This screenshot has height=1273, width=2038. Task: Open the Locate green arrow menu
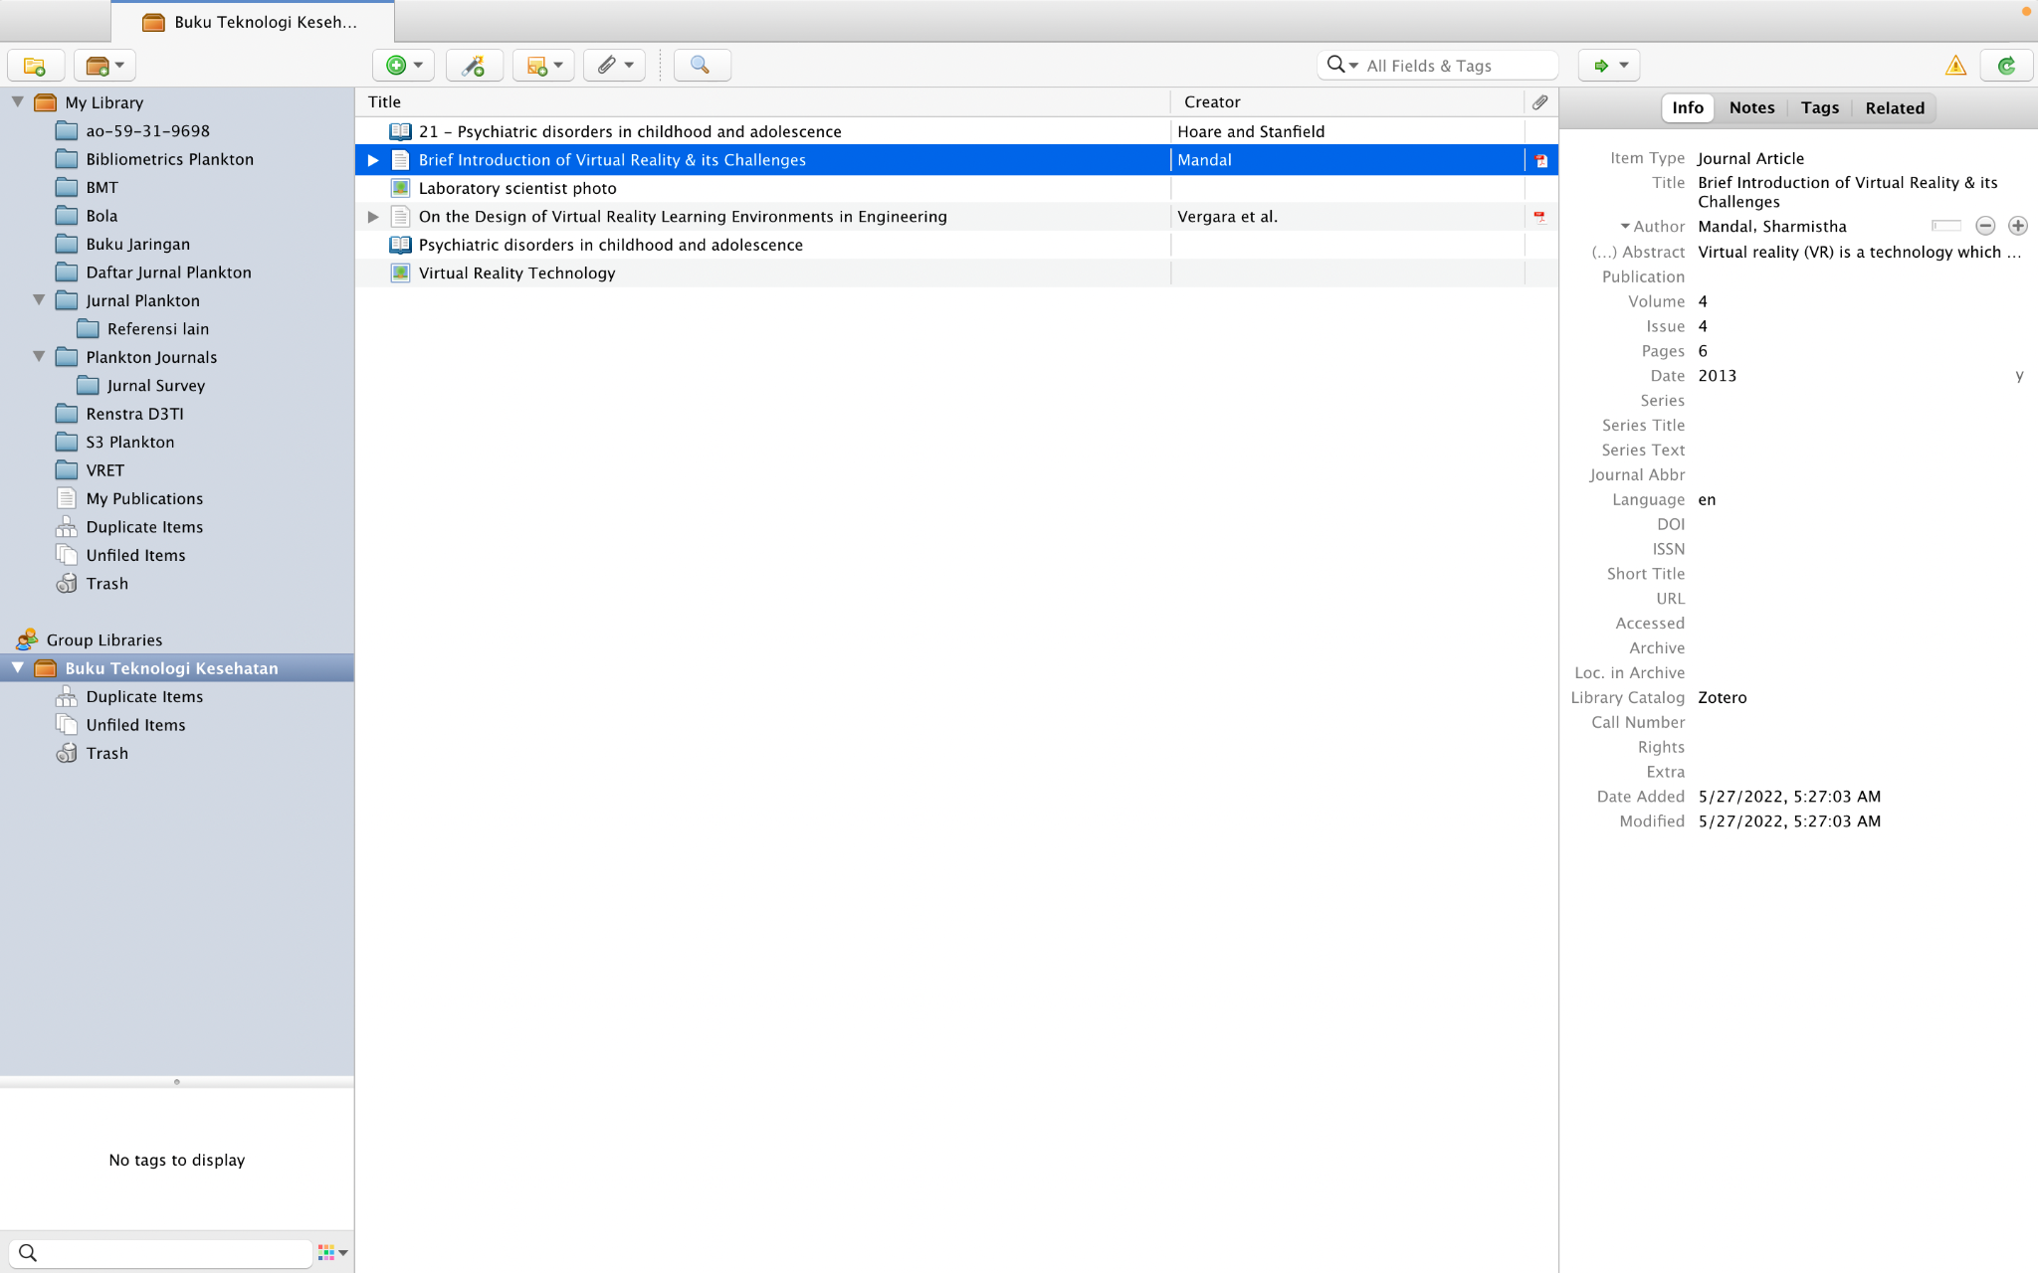point(1609,66)
